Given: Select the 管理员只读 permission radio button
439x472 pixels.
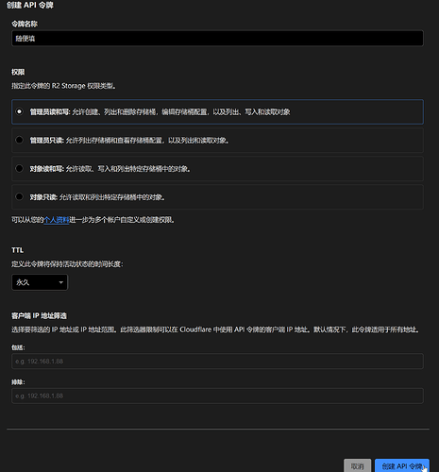Looking at the screenshot, I should tap(19, 140).
